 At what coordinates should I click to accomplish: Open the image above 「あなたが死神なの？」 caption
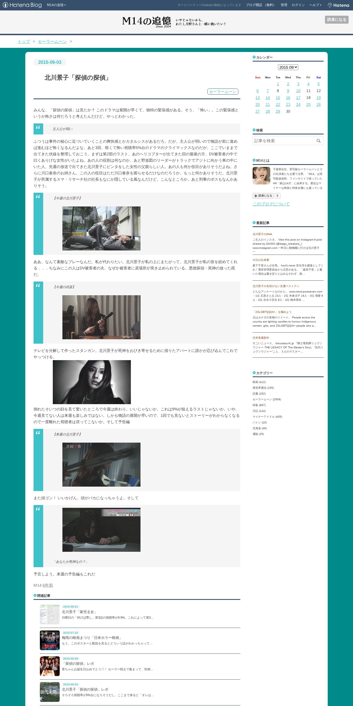(x=101, y=530)
